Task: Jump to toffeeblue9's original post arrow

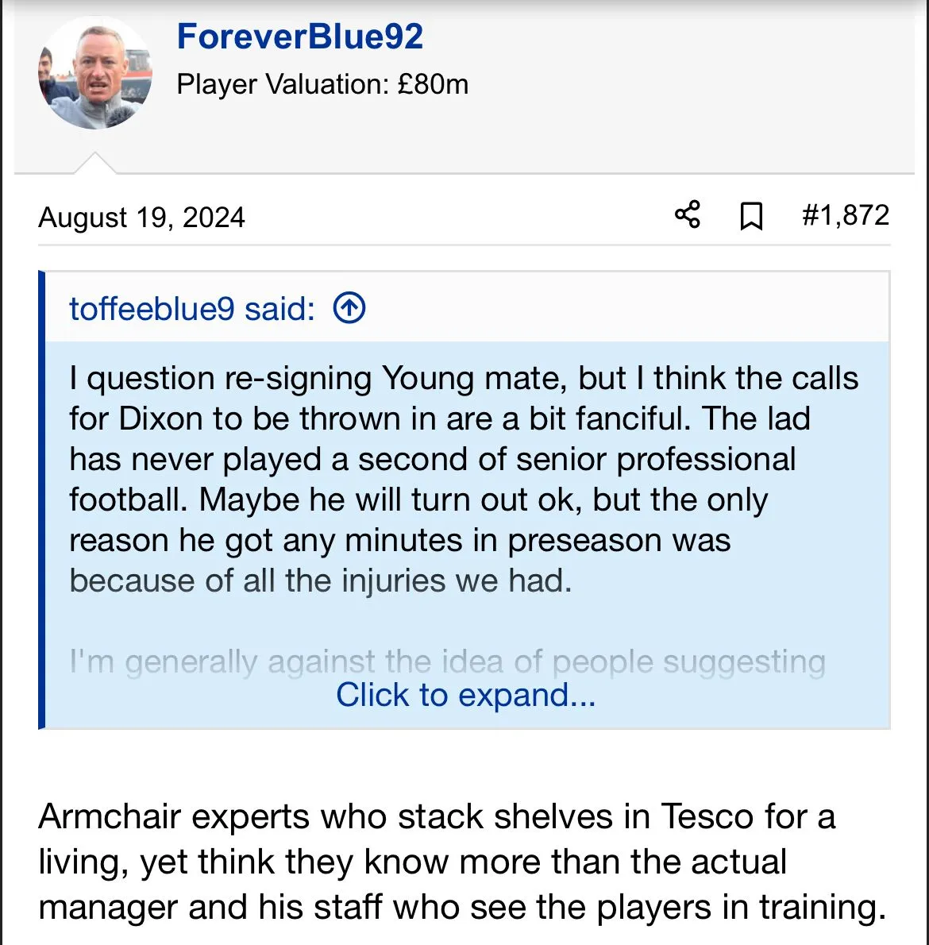Action: [349, 308]
